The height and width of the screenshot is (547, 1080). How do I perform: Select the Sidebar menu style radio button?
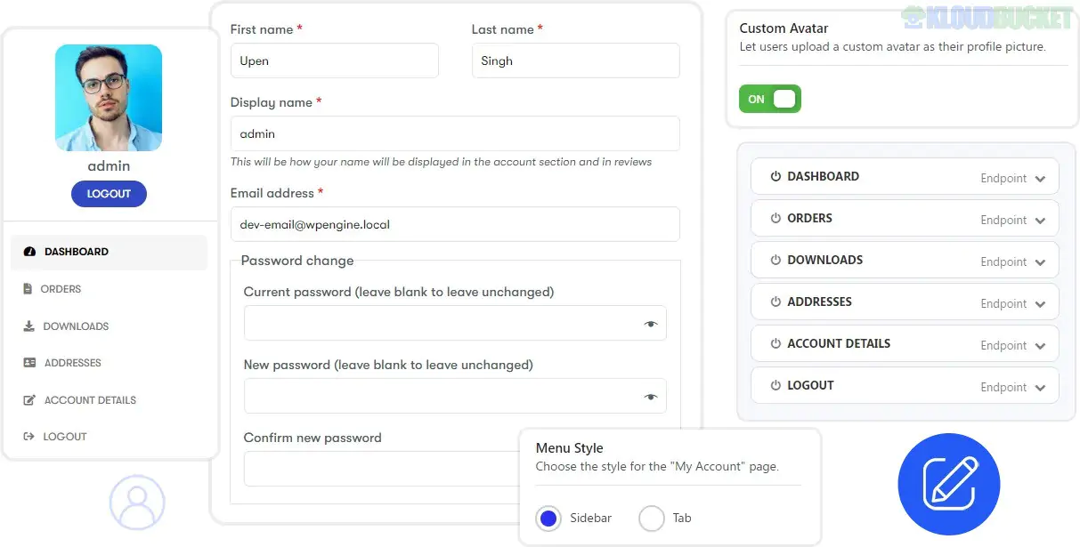coord(548,518)
